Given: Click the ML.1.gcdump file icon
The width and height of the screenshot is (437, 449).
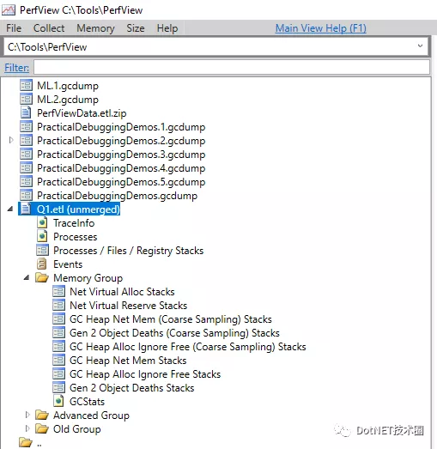Looking at the screenshot, I should coord(26,85).
